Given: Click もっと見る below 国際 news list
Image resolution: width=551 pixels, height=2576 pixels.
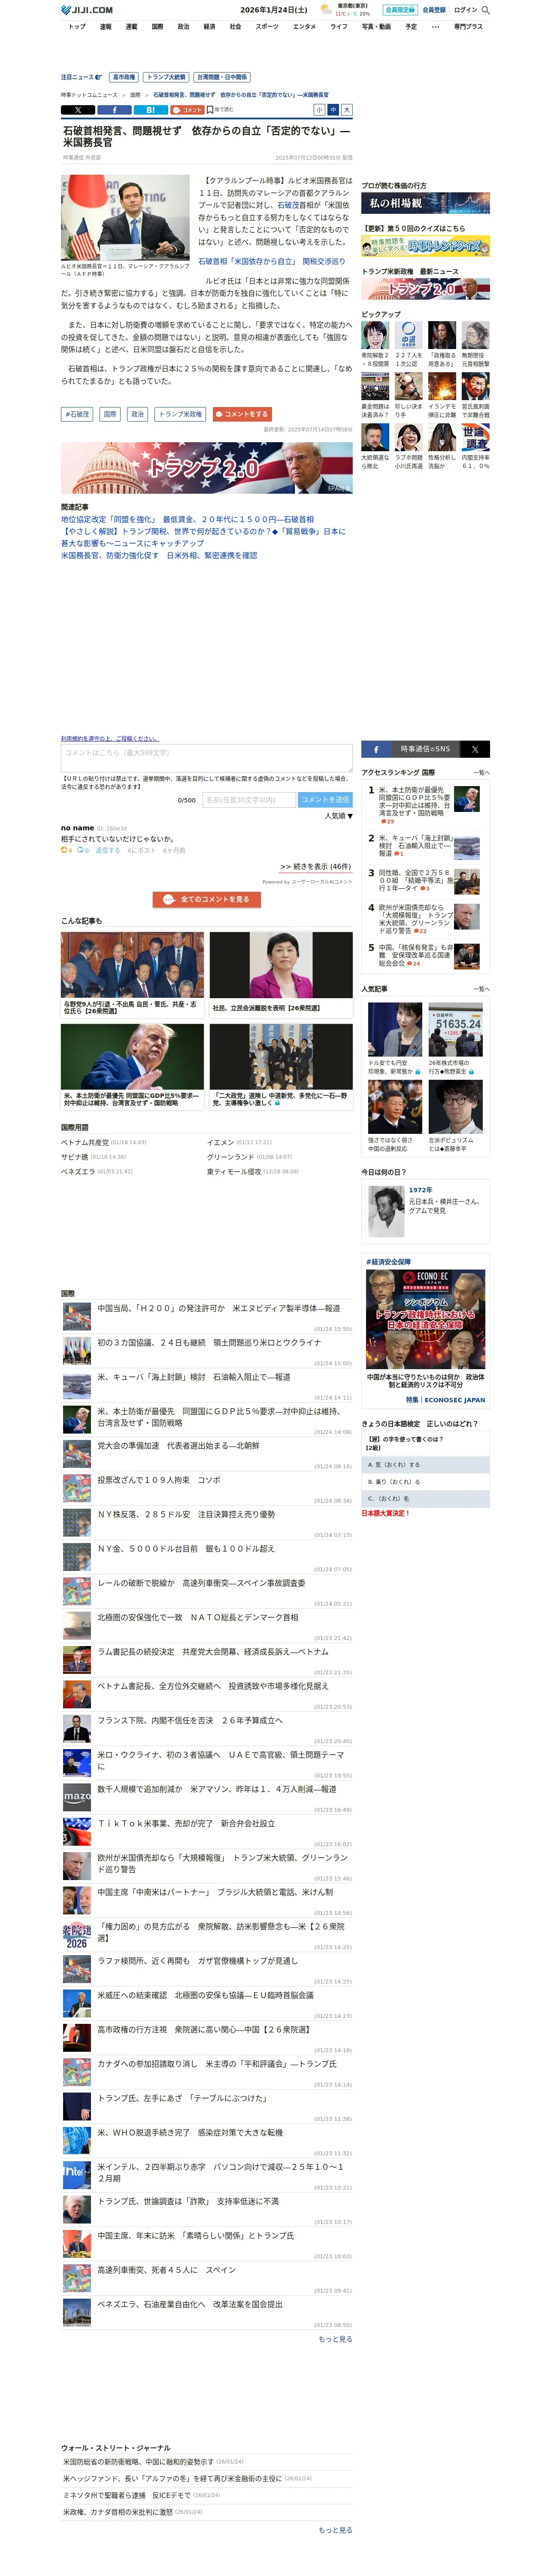Looking at the screenshot, I should point(335,2339).
